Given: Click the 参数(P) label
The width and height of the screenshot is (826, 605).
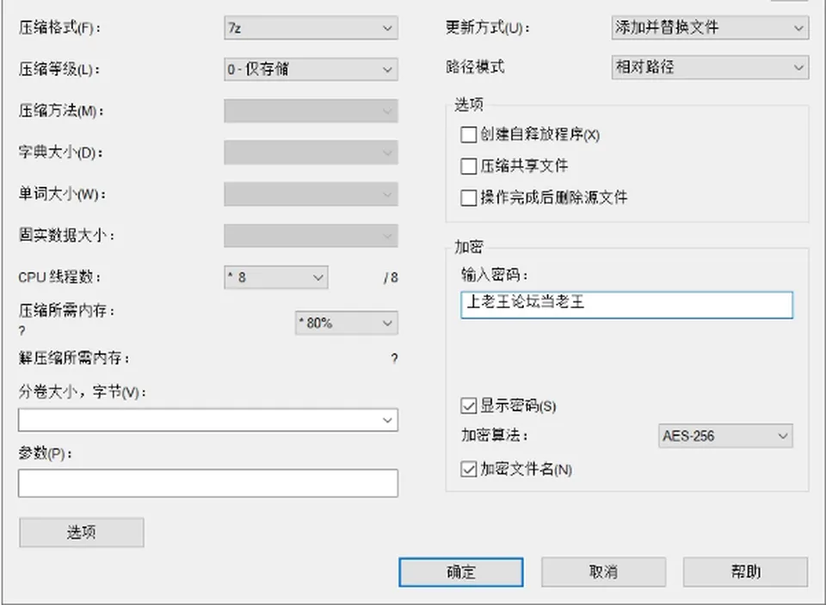Looking at the screenshot, I should tap(46, 454).
